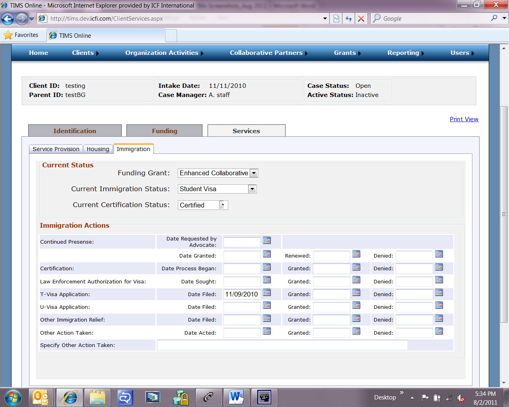Open Other Action Taken Granted calendar

(356, 331)
